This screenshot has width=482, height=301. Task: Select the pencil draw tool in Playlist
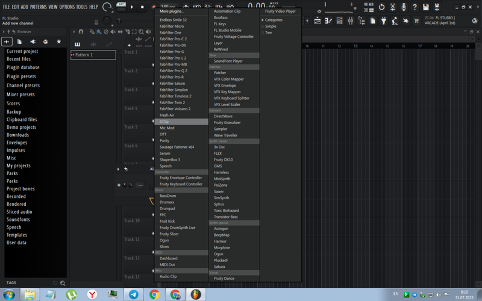pos(92,32)
